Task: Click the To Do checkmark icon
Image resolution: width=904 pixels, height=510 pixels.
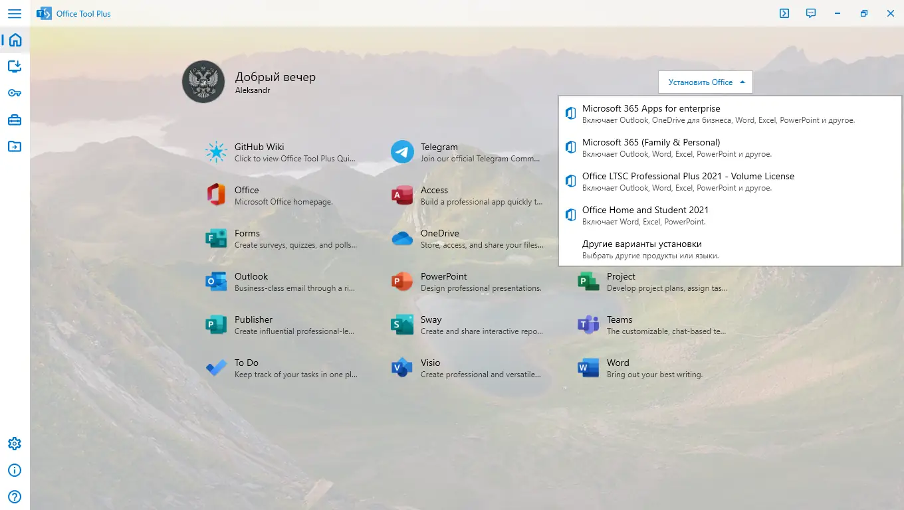Action: (x=216, y=368)
